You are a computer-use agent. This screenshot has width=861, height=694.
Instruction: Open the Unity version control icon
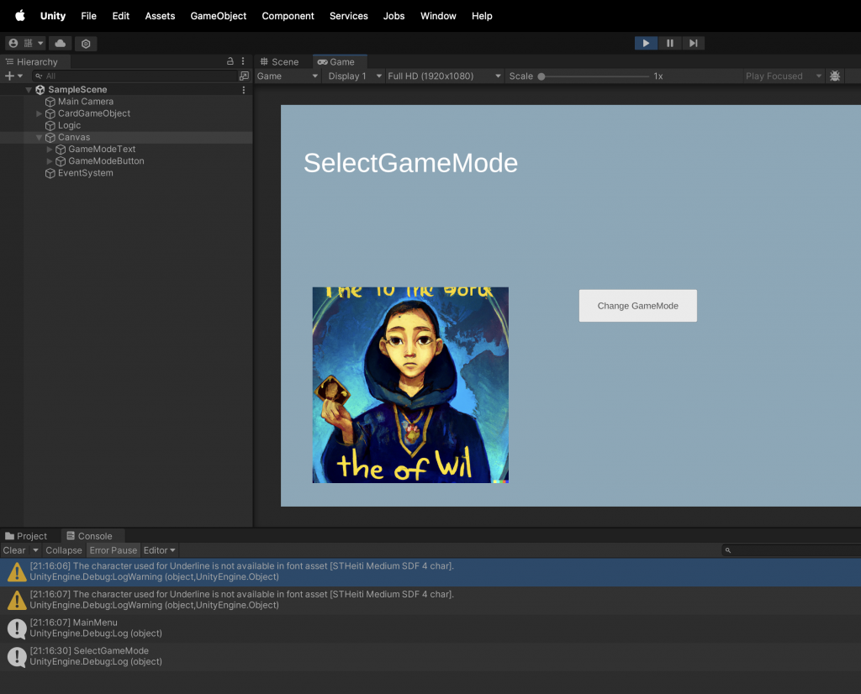point(86,44)
